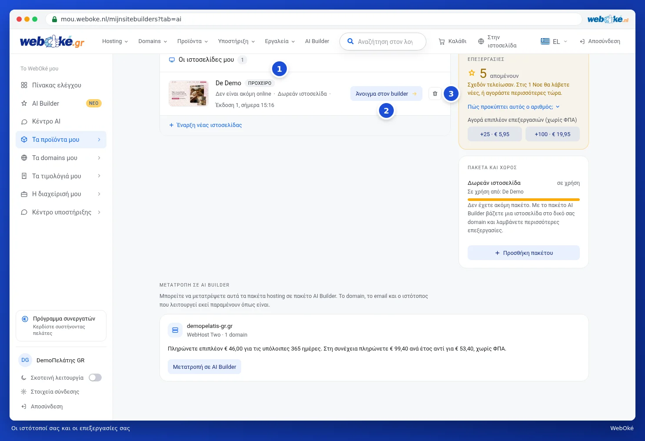Click the Δωρεάν ιστοσελίδα usage progress bar
Image resolution: width=645 pixels, height=441 pixels.
tap(524, 200)
